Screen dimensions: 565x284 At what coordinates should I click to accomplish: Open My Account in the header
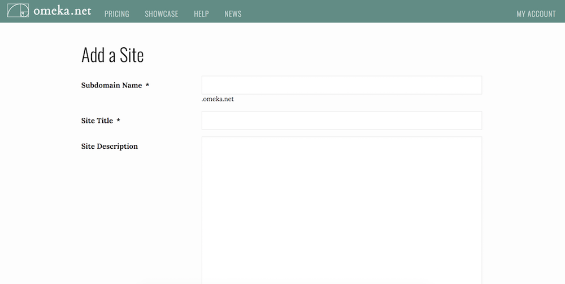pos(536,14)
